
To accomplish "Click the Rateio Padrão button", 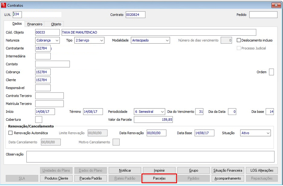I will [x=125, y=178].
